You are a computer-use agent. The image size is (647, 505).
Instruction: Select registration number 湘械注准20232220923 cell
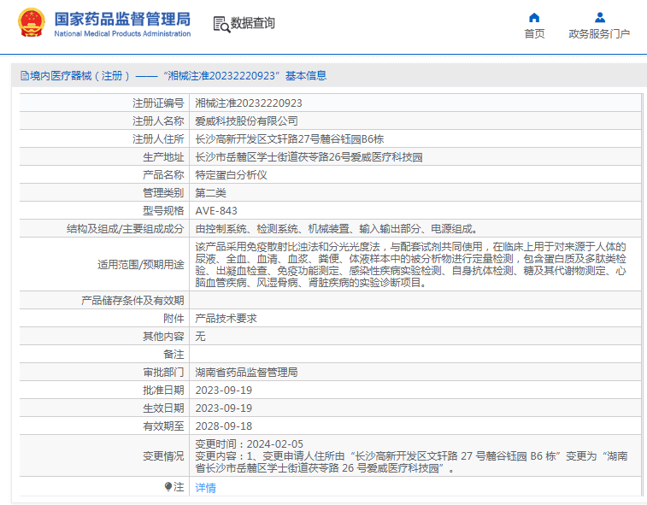pos(249,103)
